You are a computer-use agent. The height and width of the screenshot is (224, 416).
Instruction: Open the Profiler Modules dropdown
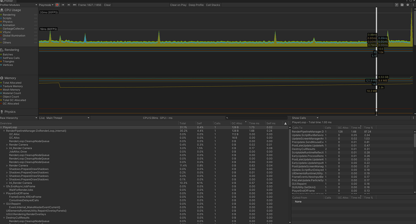(19, 5)
